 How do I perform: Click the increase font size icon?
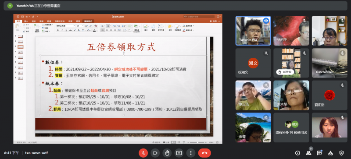86,26
